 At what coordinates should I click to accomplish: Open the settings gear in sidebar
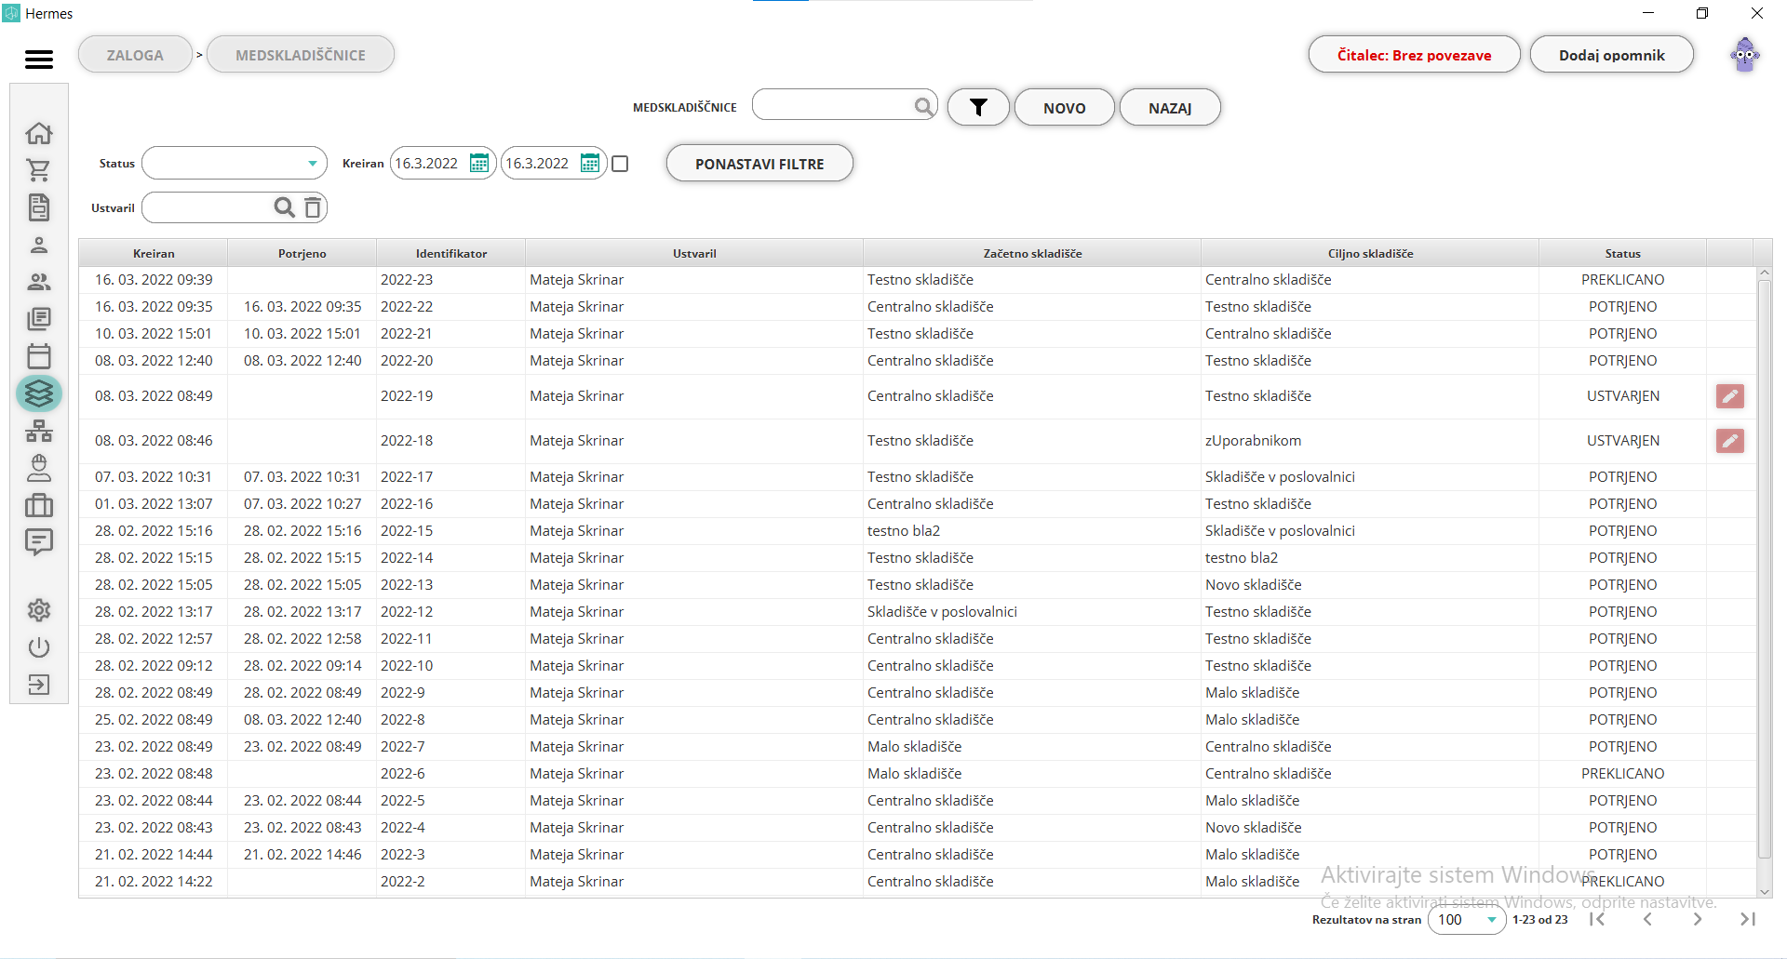39,610
